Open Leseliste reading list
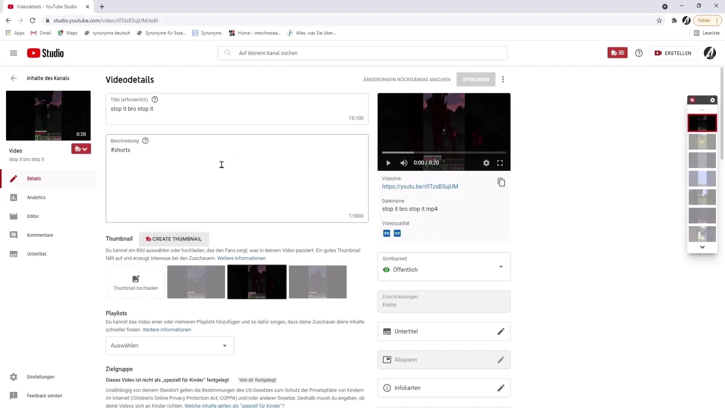This screenshot has height=408, width=725. click(706, 33)
